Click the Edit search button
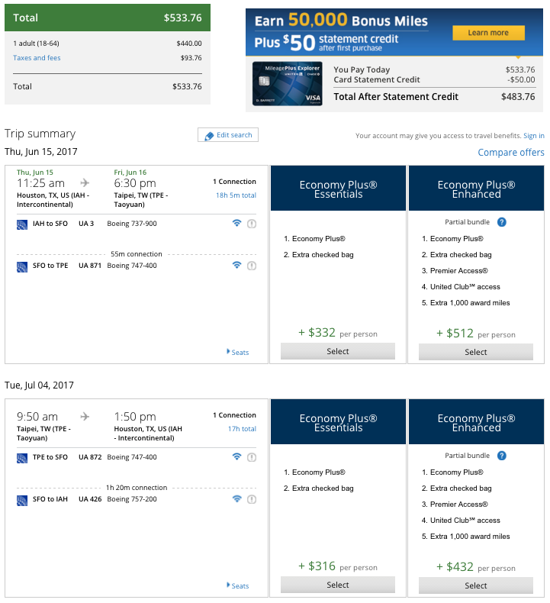Image resolution: width=550 pixels, height=603 pixels. tap(228, 135)
